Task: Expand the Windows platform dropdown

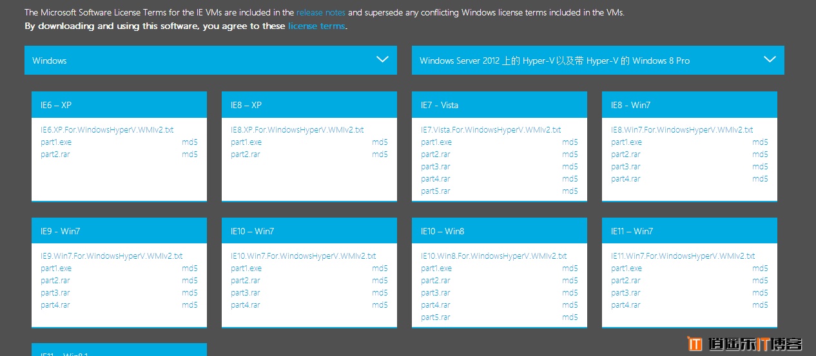Action: (211, 60)
